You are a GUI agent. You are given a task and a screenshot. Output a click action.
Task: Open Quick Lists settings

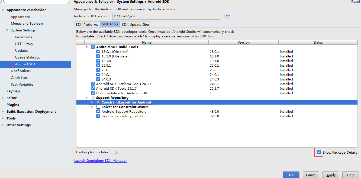pos(19,78)
